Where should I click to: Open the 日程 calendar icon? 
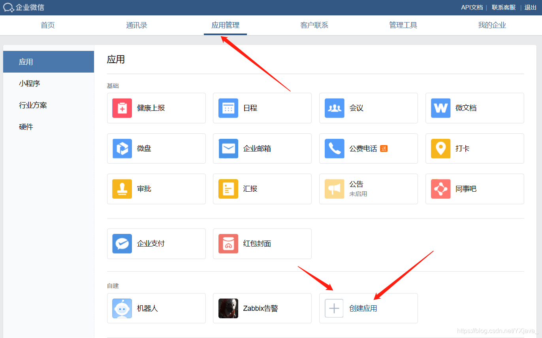tap(228, 108)
